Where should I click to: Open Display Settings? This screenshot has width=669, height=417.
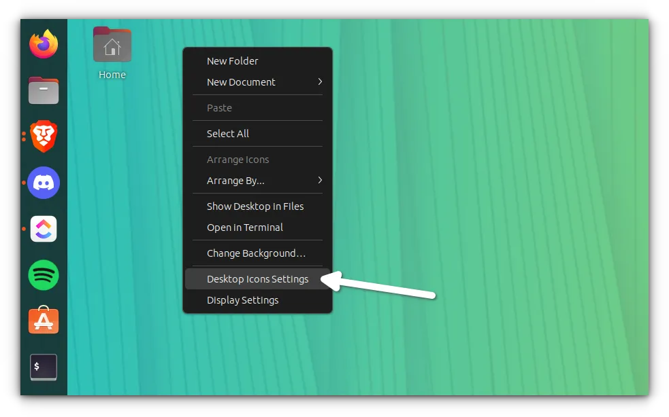click(x=242, y=300)
